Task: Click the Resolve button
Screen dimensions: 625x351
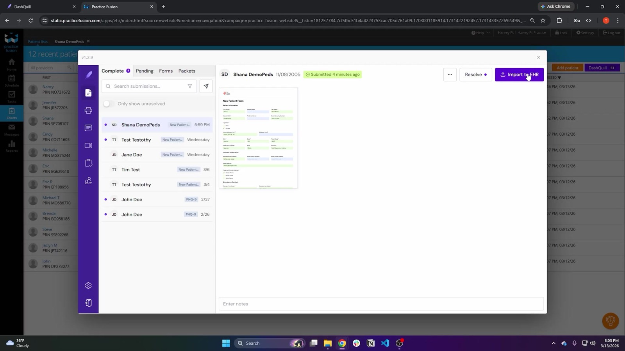Action: pyautogui.click(x=476, y=74)
